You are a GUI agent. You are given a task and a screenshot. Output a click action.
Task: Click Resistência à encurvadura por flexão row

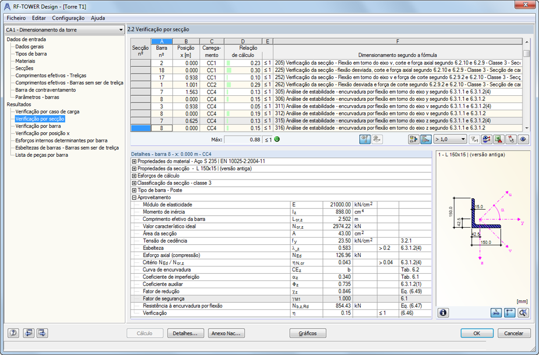281,305
